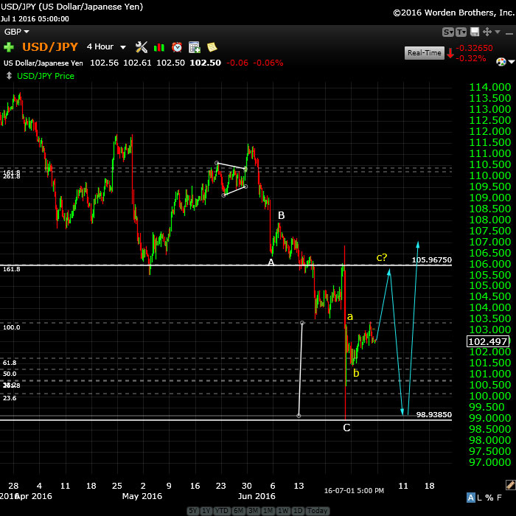516x516 pixels.
Task: Click the USD/JPY Price plot label
Action: click(x=46, y=76)
